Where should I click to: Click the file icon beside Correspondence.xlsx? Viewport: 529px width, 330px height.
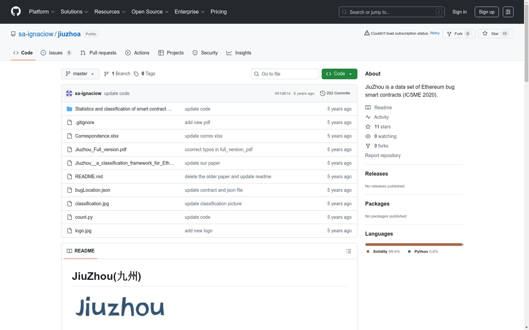pos(69,136)
